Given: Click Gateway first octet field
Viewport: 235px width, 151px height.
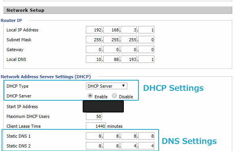Looking at the screenshot, I should click(94, 50).
